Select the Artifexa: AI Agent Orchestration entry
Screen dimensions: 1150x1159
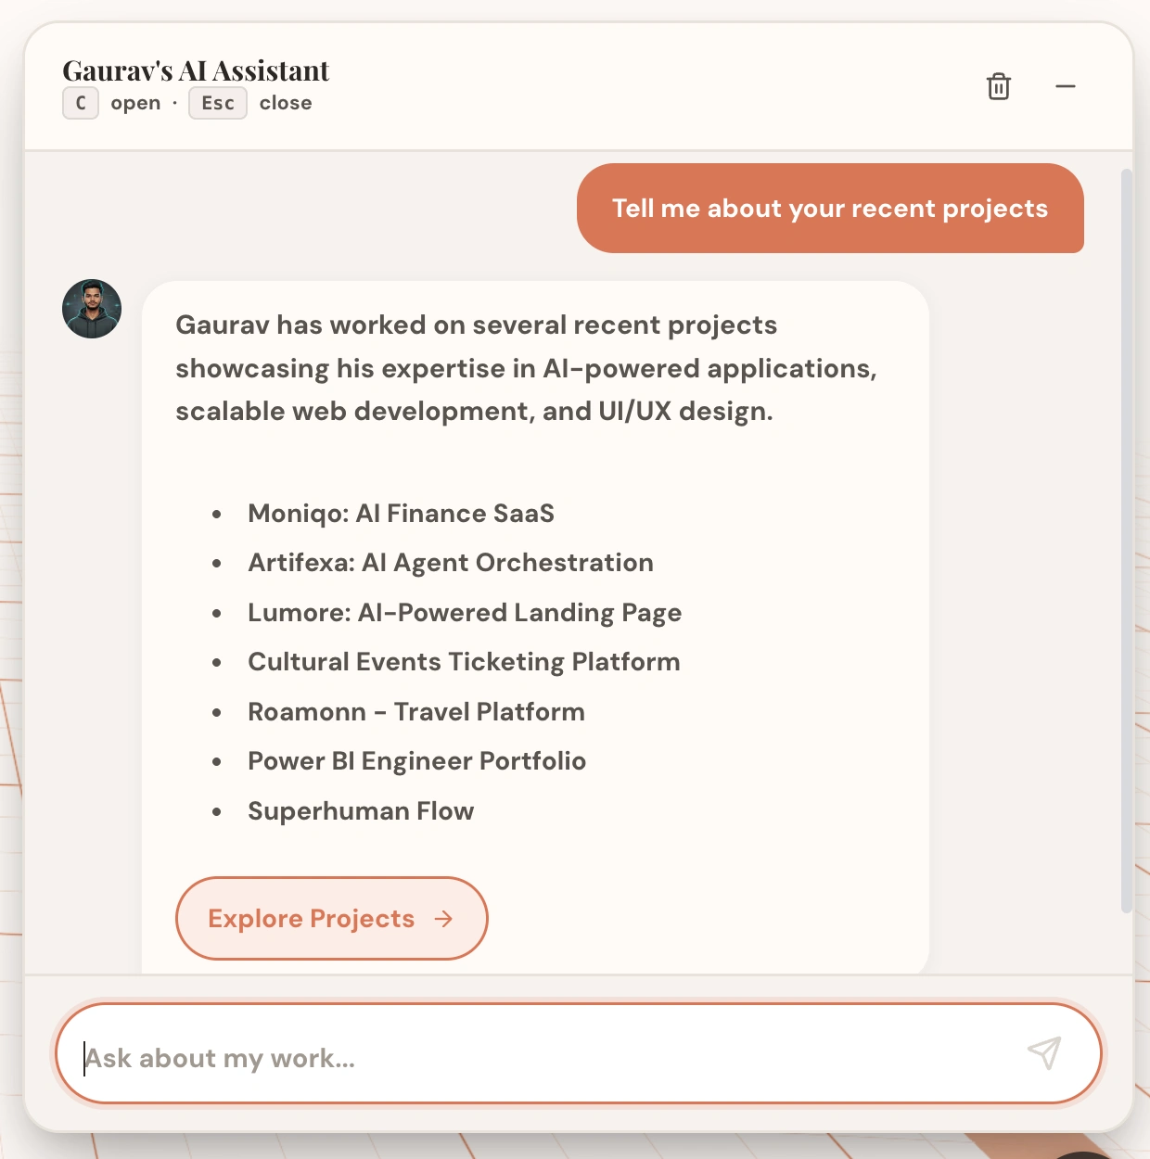click(x=450, y=563)
